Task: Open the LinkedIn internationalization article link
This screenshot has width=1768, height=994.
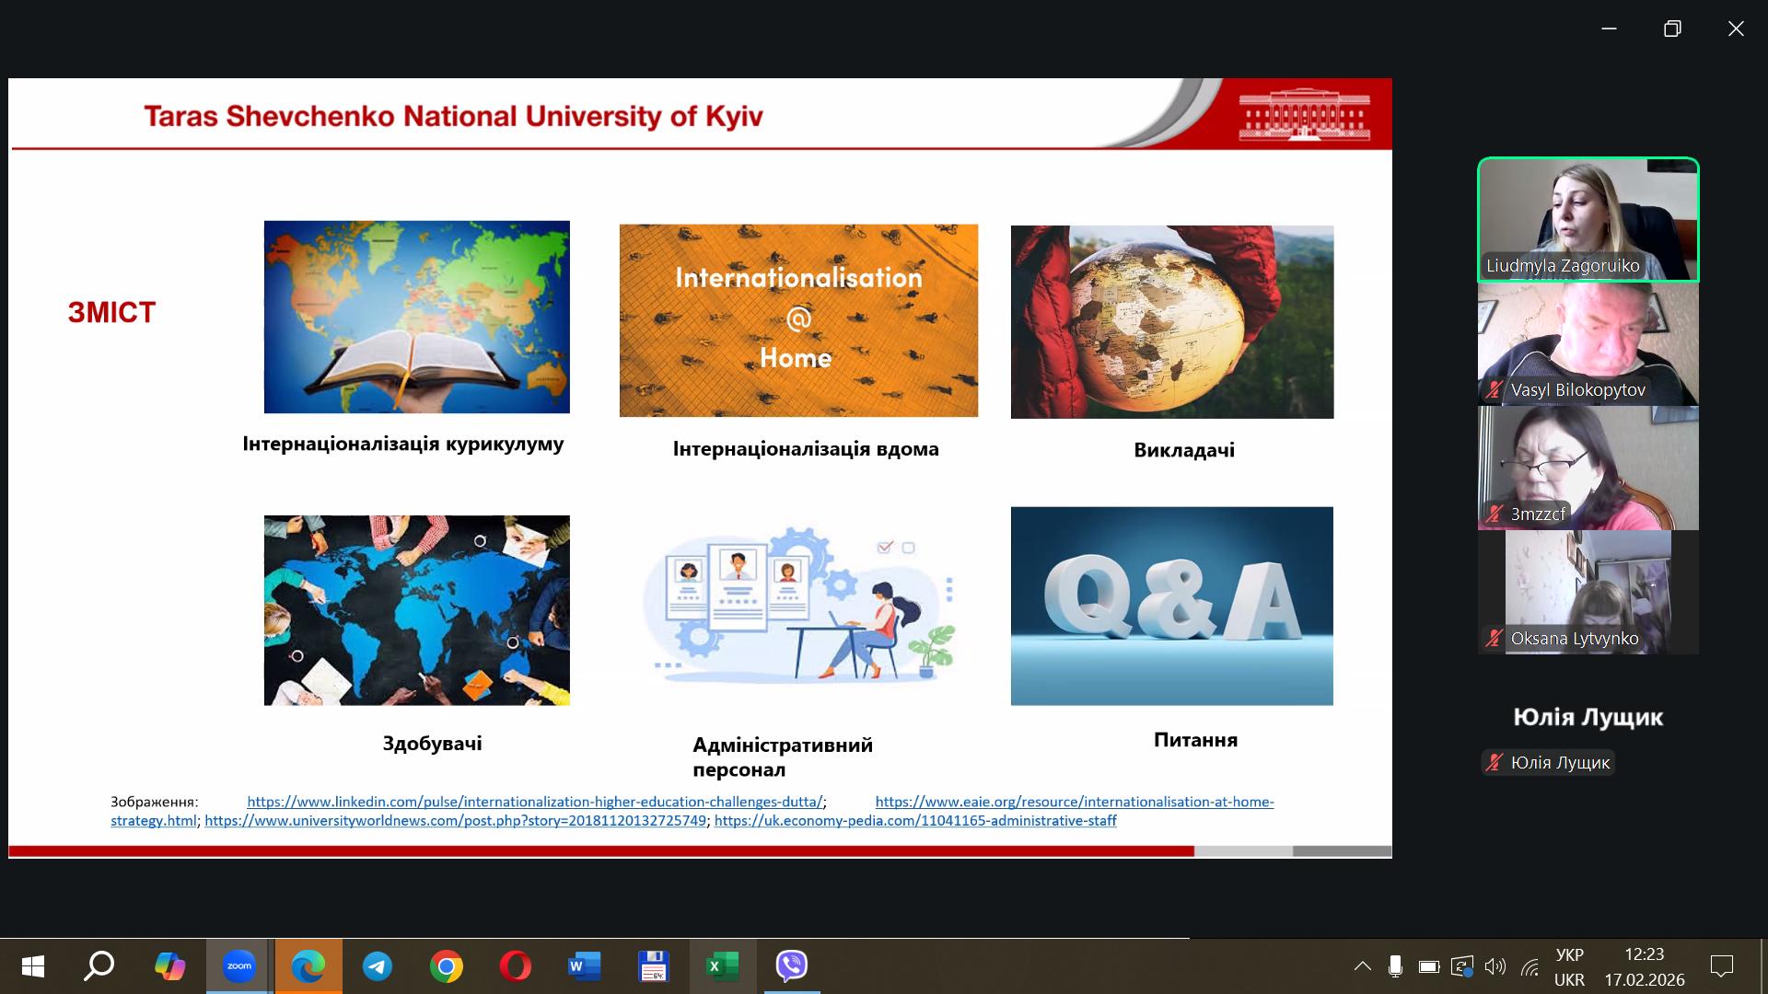Action: coord(534,802)
